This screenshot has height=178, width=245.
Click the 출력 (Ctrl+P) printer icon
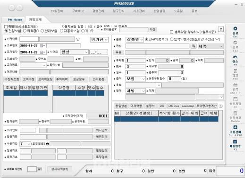(x=235, y=85)
